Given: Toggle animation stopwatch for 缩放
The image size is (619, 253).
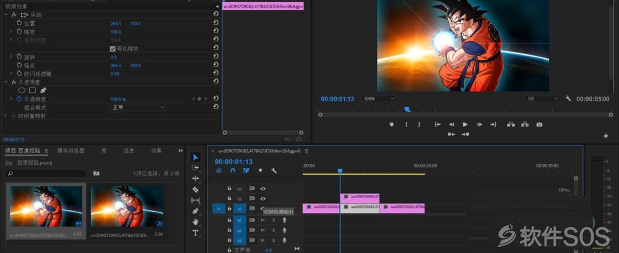Looking at the screenshot, I should [x=19, y=32].
